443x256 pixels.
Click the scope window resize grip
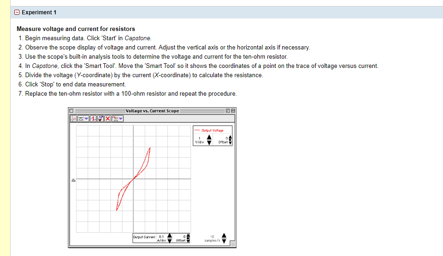[x=233, y=244]
